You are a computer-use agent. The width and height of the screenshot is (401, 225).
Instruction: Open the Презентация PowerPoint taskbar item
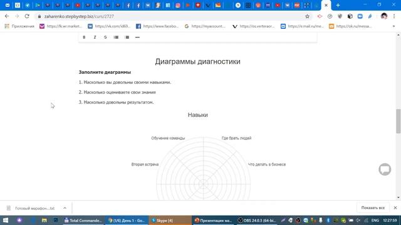pos(213,221)
